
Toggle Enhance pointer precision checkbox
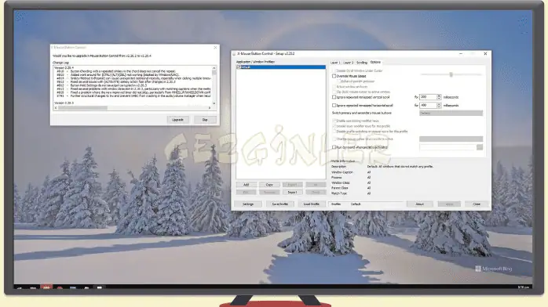click(x=338, y=81)
